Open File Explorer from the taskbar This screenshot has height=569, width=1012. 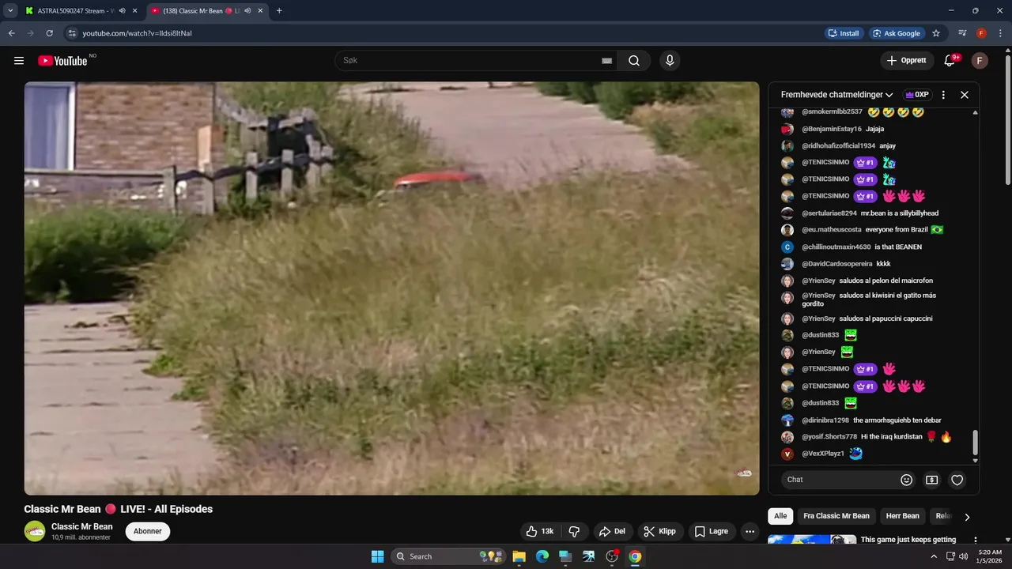(x=519, y=556)
